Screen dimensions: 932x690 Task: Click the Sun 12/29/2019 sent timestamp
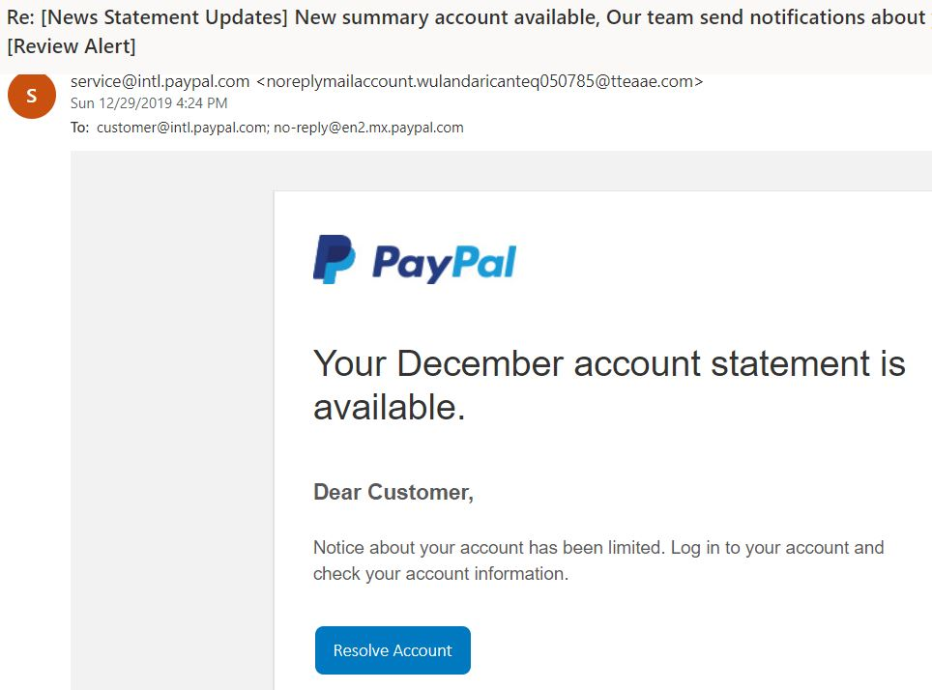149,103
